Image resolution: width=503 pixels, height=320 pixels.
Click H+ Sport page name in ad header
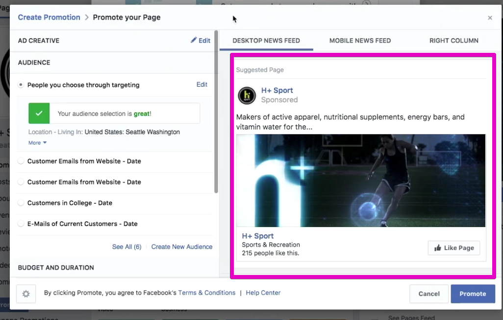(x=277, y=91)
